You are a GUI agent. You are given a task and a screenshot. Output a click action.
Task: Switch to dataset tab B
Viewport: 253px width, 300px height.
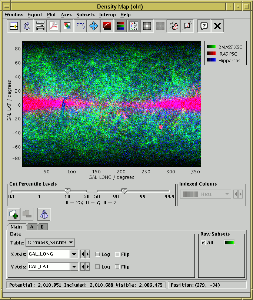(42, 227)
